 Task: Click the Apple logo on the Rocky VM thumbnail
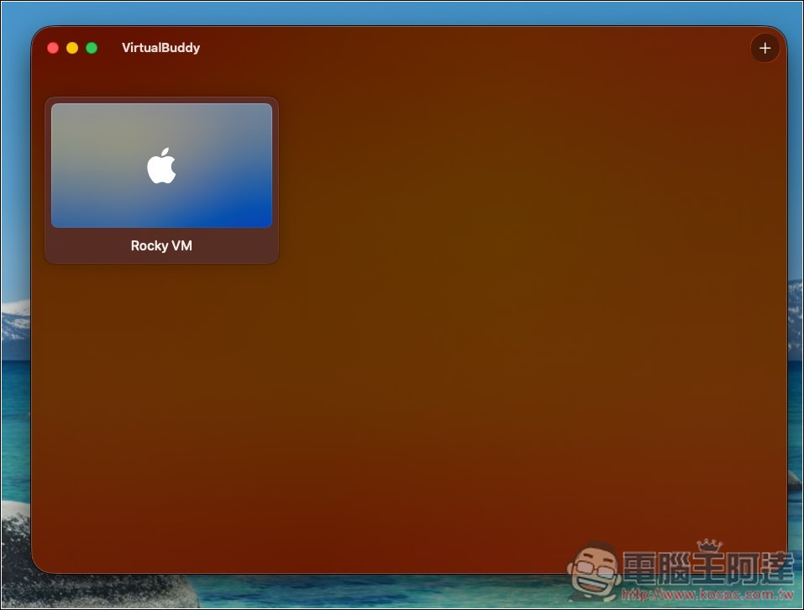[161, 165]
